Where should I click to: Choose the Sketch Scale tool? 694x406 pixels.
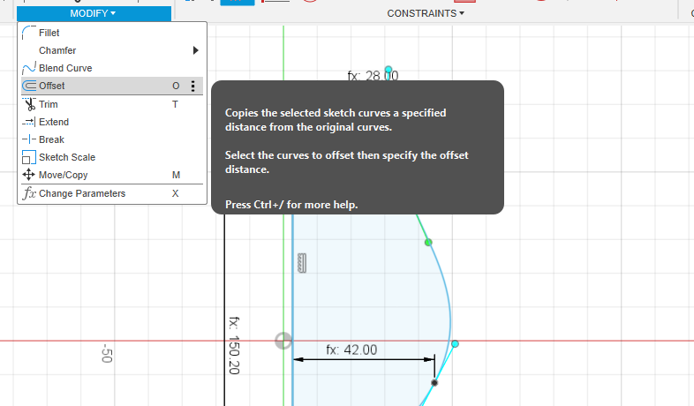[66, 157]
